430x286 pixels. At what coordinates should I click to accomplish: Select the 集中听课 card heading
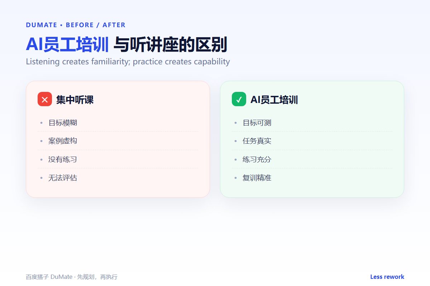pyautogui.click(x=75, y=100)
